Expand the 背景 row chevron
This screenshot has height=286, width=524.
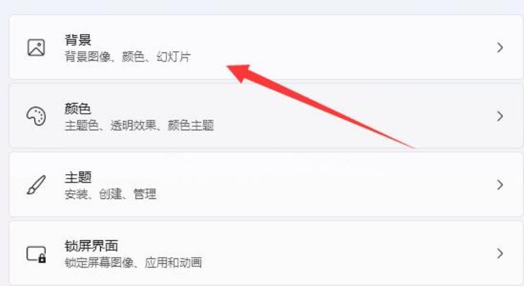[x=500, y=47]
